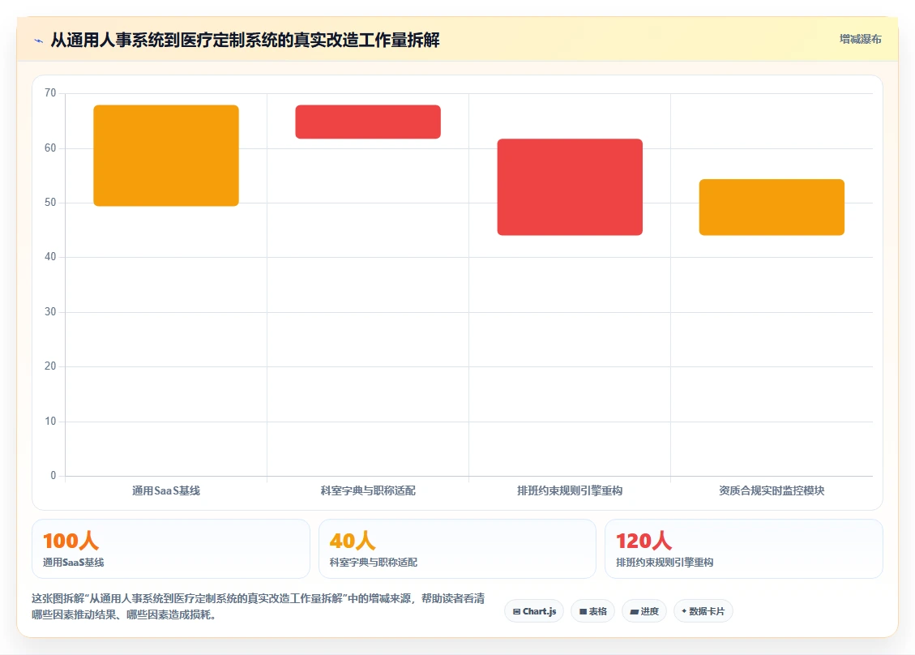Select the orange 通用SaaS基线 bar
915x655 pixels.
[166, 156]
